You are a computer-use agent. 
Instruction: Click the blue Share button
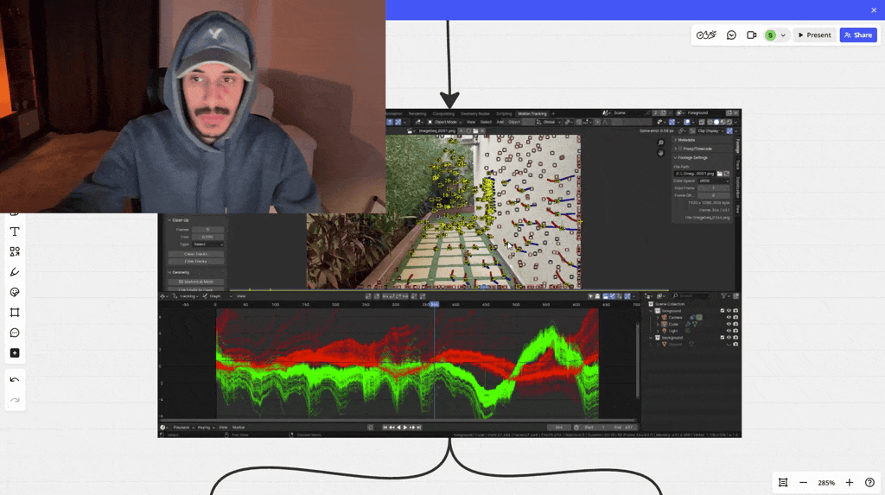pyautogui.click(x=858, y=35)
